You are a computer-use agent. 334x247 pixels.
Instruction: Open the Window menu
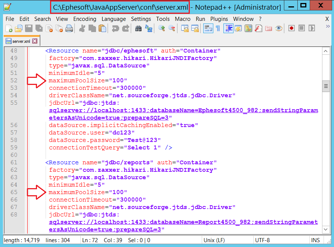pos(244,19)
